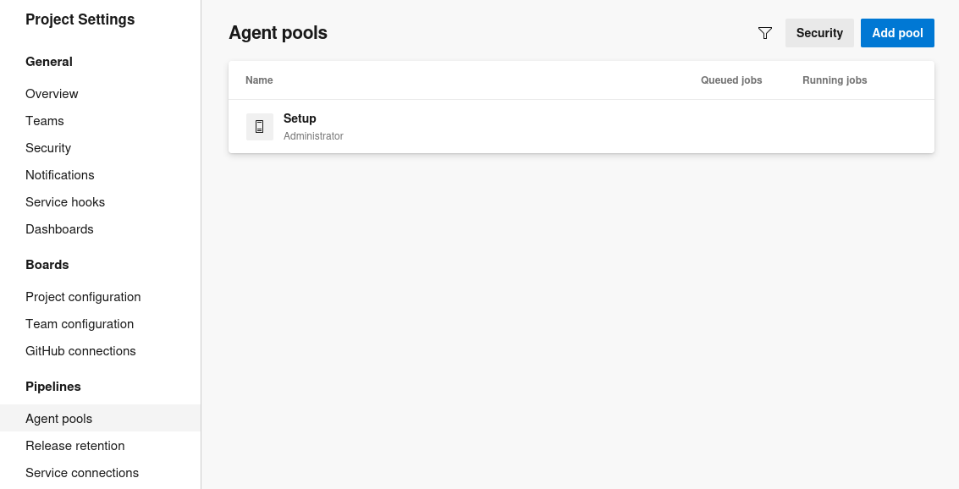Viewport: 959px width, 489px height.
Task: Select Agent pools in sidebar
Action: (58, 419)
